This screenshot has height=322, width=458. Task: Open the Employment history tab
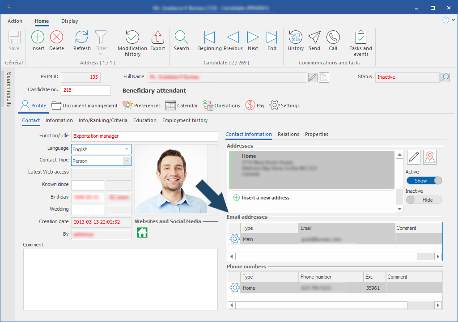point(185,120)
